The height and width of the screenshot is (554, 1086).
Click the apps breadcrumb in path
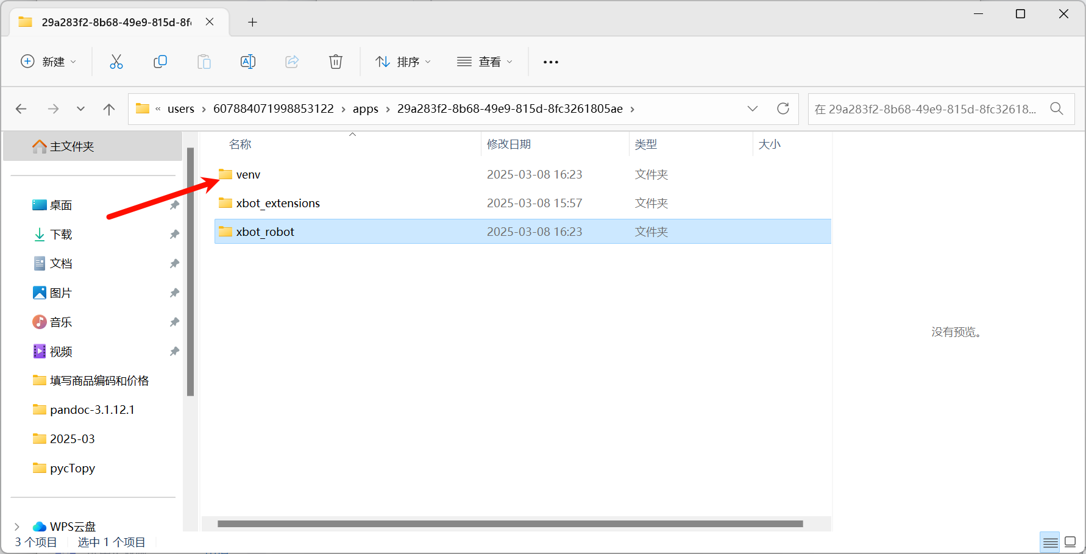(365, 109)
